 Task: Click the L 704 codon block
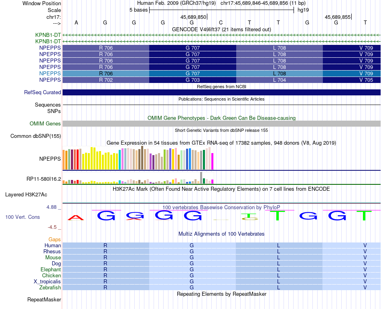tap(280, 80)
